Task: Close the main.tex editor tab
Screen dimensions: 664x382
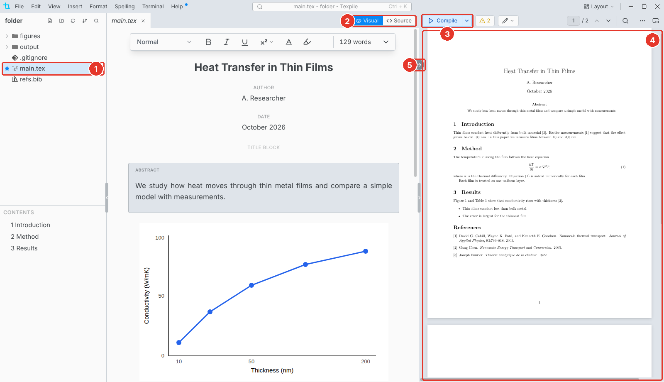Action: coord(143,21)
